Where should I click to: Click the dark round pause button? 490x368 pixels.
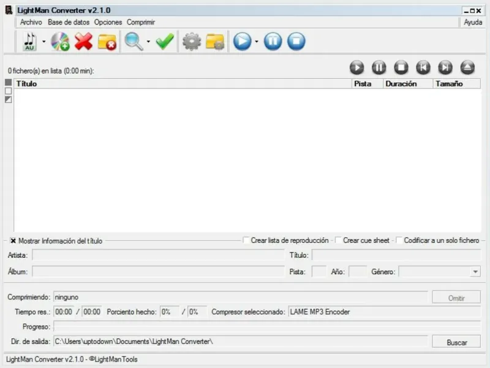click(379, 67)
